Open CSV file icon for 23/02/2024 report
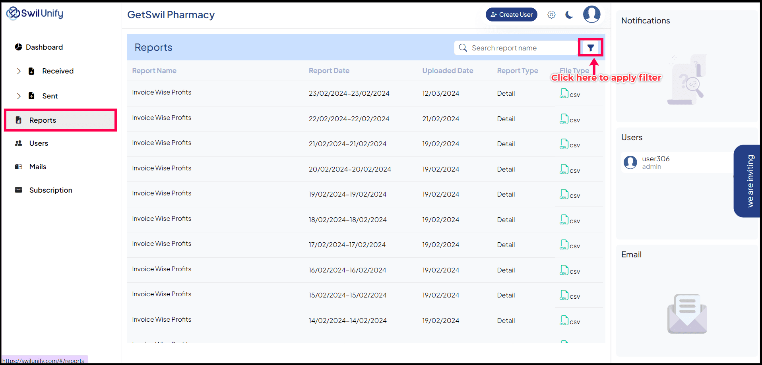Screen dimensions: 762x365 pyautogui.click(x=564, y=94)
